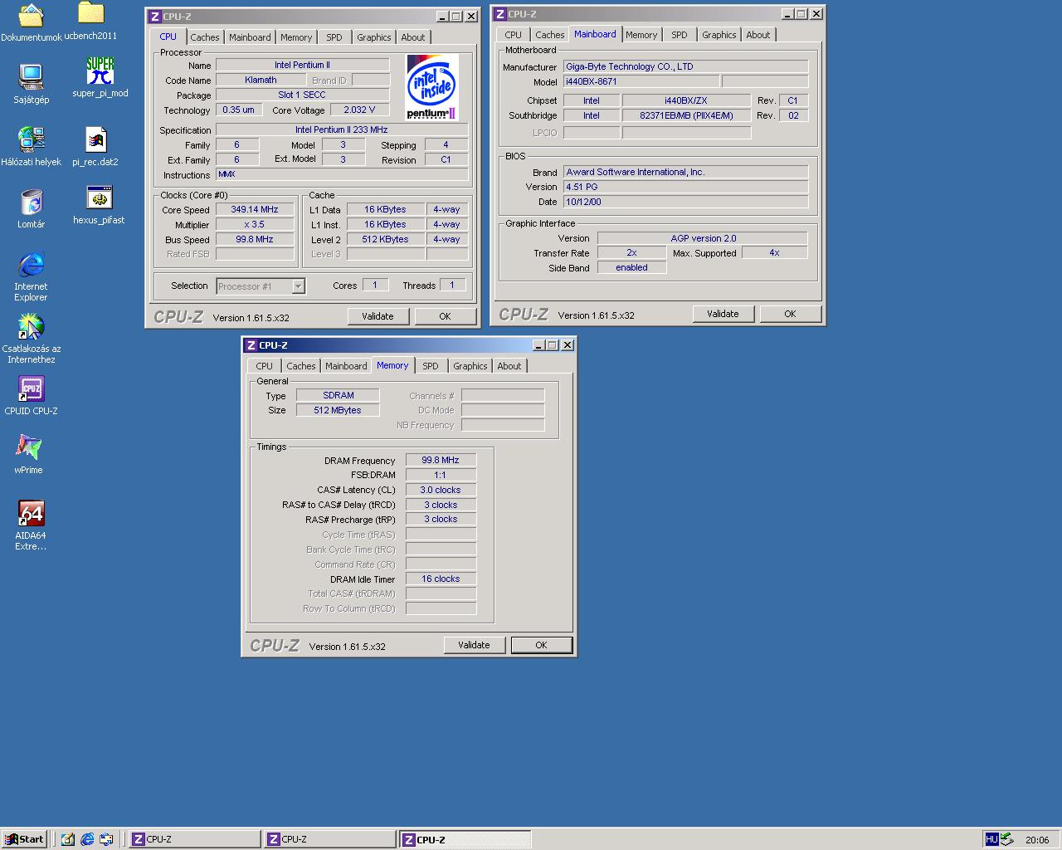
Task: Open SPD tab in Memory window
Action: (431, 366)
